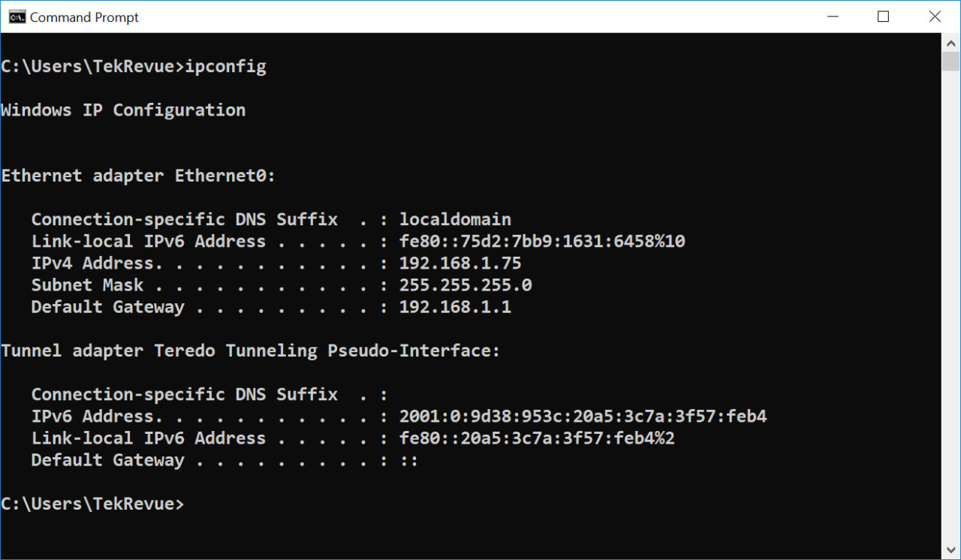
Task: Click the scrollbar down arrow
Action: pos(950,550)
